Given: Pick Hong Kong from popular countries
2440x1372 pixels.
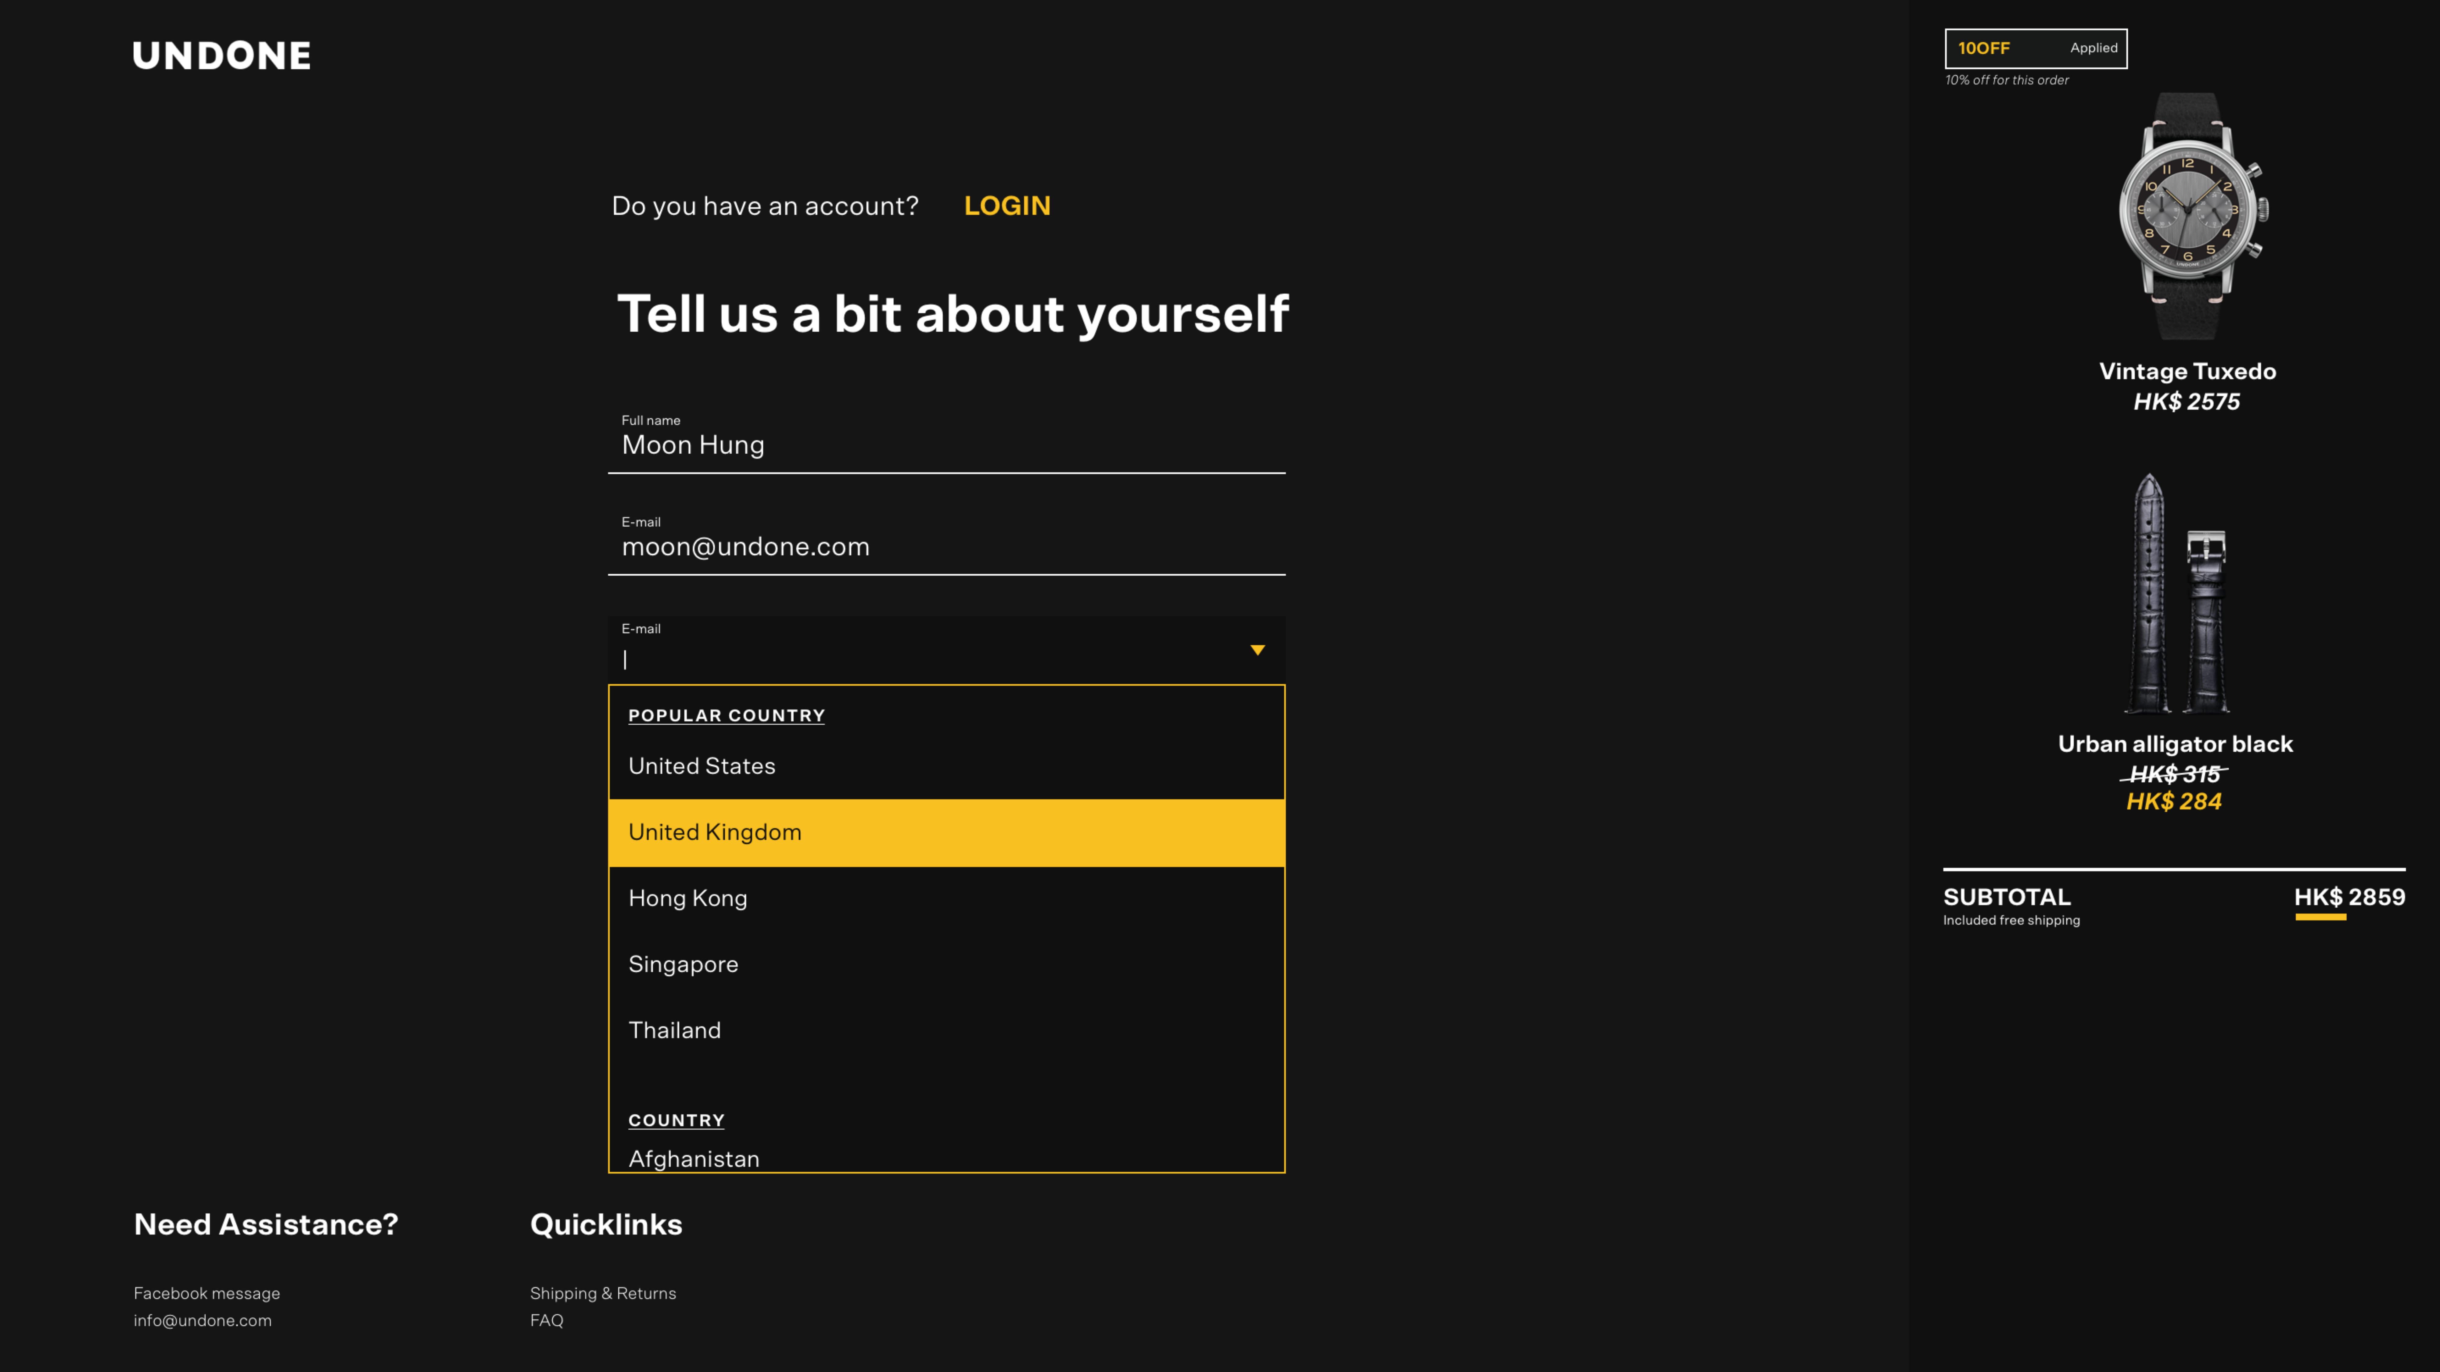Looking at the screenshot, I should [x=946, y=899].
